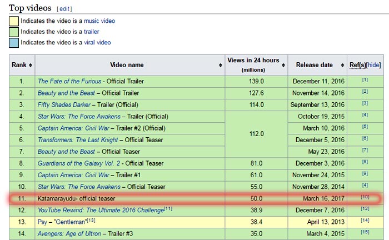The height and width of the screenshot is (240, 389).
Task: Open reference [3] in Ref(s) column
Action: 365,103
